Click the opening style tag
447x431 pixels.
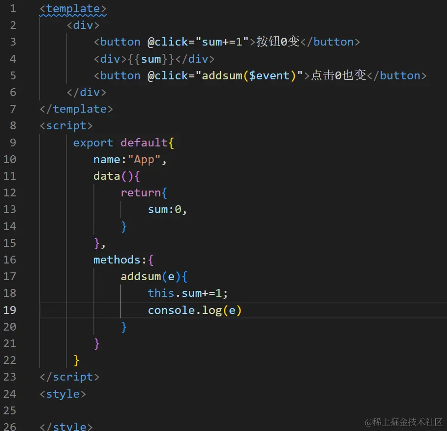(63, 394)
